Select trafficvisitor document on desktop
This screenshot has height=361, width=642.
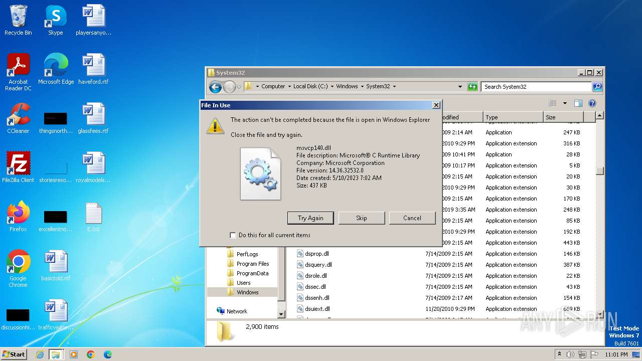[x=56, y=315]
